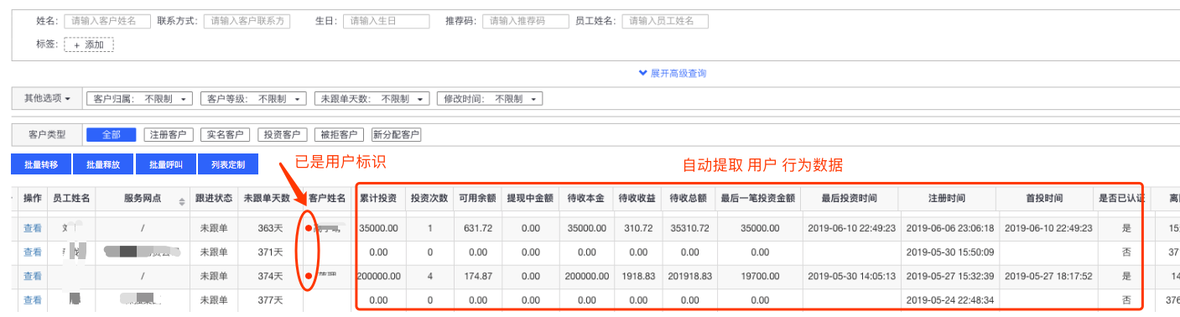Select the 374天 cell

coord(271,276)
